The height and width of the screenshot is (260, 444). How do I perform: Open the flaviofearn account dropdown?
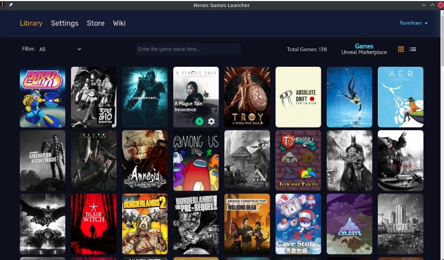tap(413, 23)
